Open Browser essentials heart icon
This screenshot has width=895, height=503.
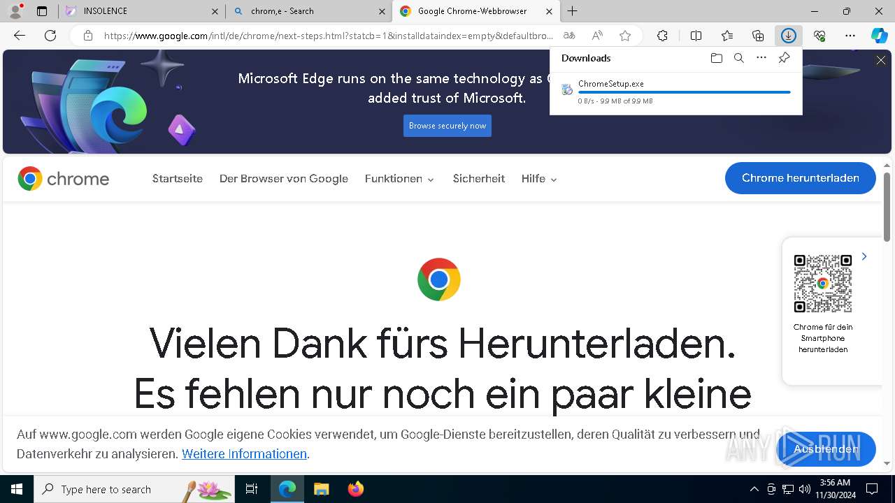coord(819,36)
